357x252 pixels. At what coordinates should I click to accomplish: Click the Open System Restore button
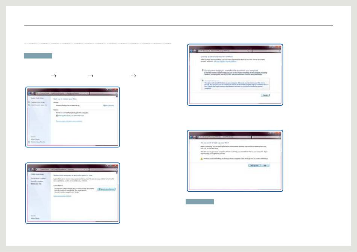point(106,189)
